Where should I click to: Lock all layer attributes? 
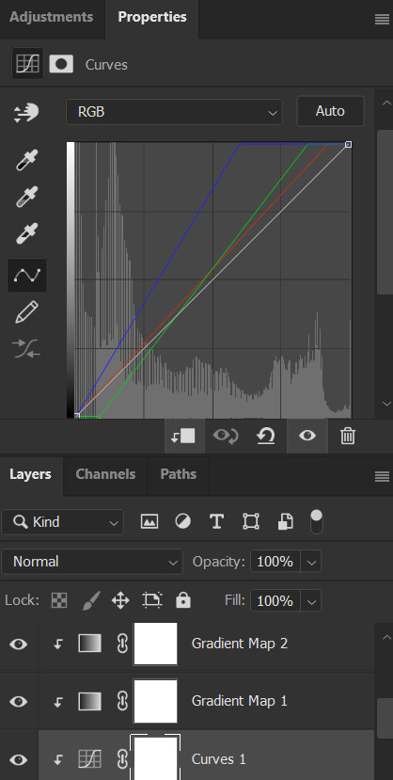click(x=183, y=601)
